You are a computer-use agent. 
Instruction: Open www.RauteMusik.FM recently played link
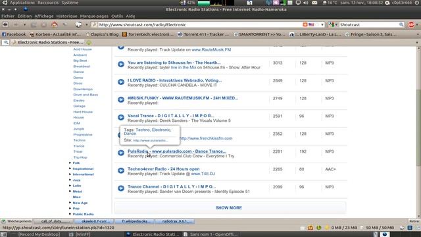pos(211,50)
